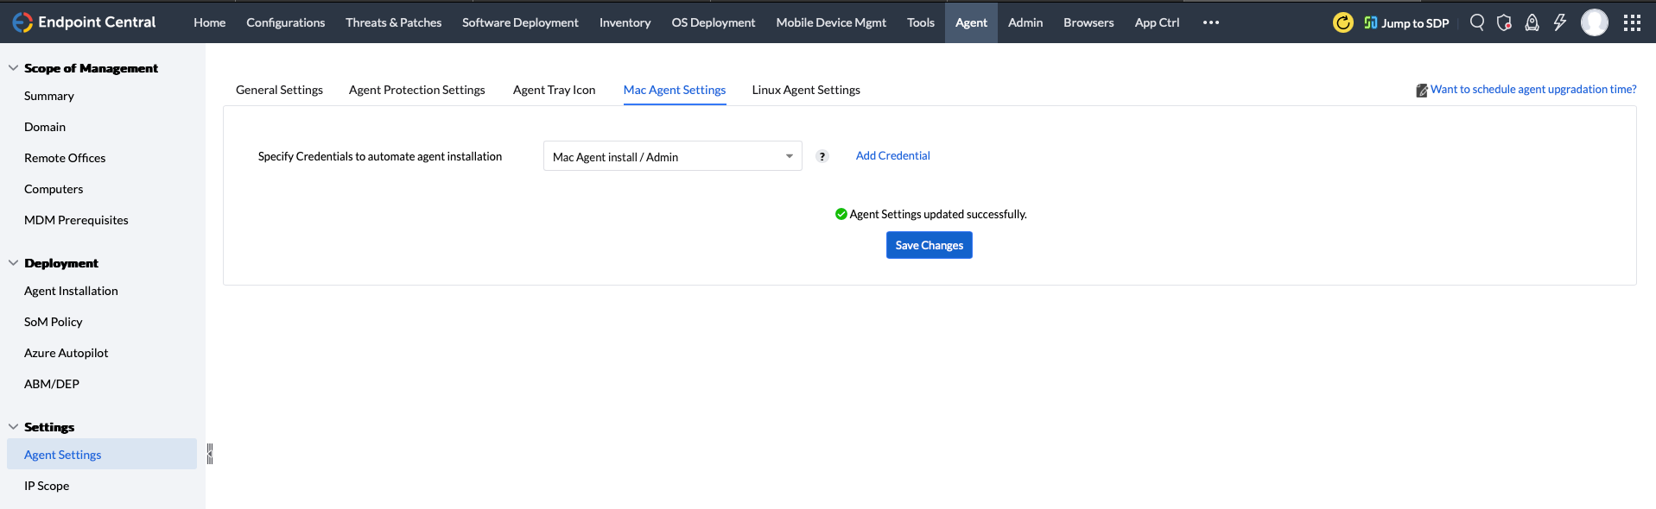Click the rocket quick-launch icon
This screenshot has height=509, width=1656.
(1532, 22)
